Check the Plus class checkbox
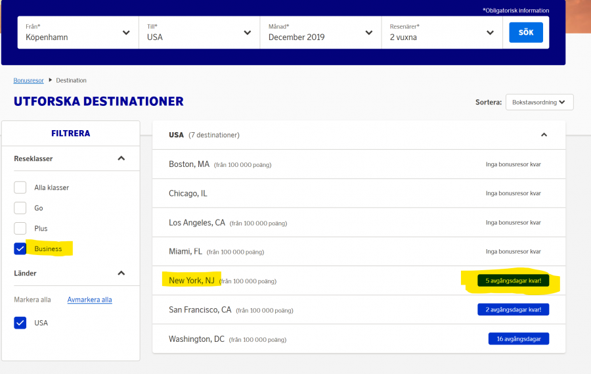This screenshot has height=374, width=591. coord(20,228)
